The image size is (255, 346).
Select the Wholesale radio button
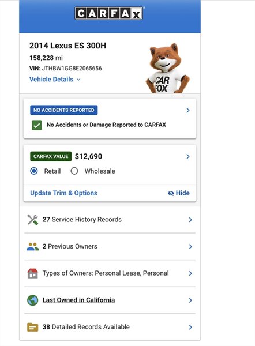pos(74,171)
